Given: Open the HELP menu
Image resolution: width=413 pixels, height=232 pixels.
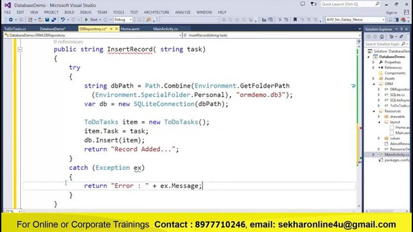Looking at the screenshot, I should point(222,12).
